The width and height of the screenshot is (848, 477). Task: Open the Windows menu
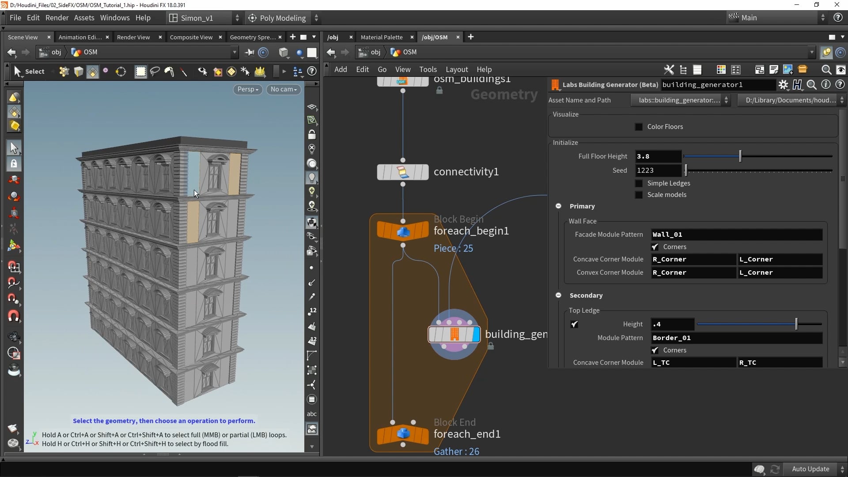click(114, 18)
